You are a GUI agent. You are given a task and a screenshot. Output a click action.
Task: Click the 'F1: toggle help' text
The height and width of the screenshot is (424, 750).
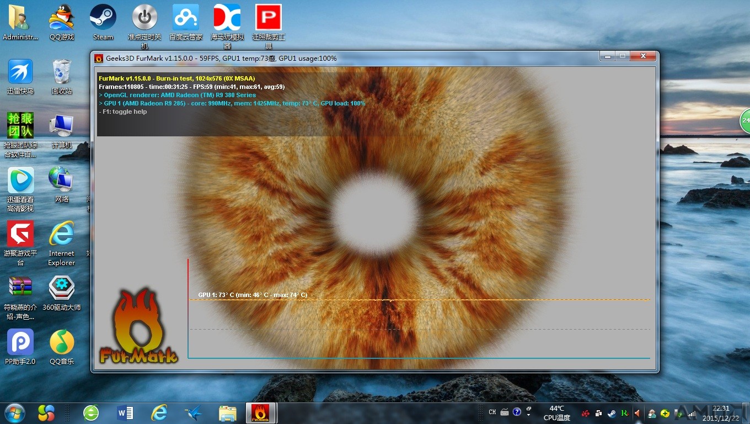[x=123, y=112]
